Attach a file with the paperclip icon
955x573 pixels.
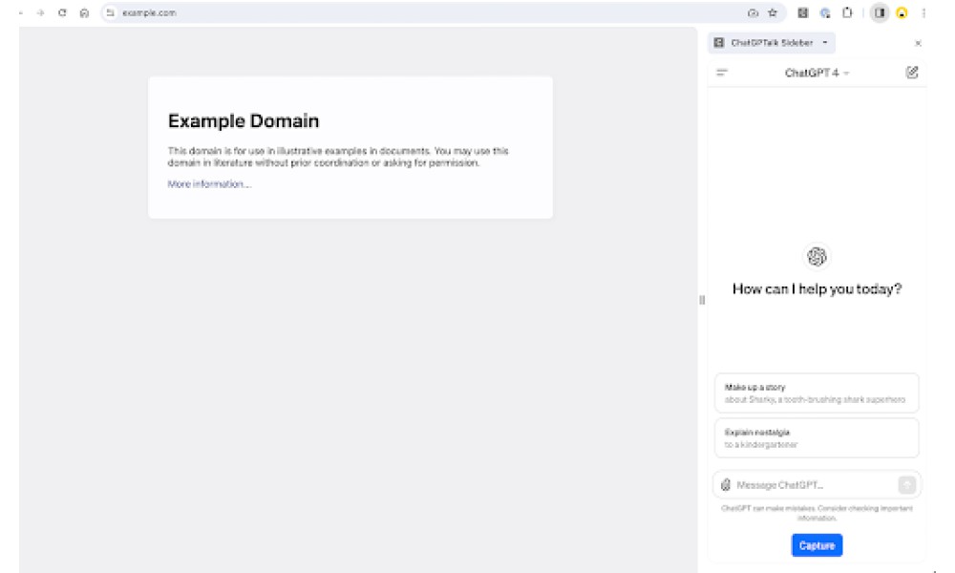coord(726,485)
